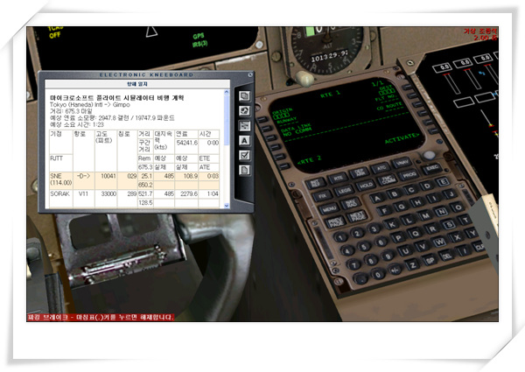Click the FMC SP space key
The image size is (525, 372).
click(x=430, y=261)
